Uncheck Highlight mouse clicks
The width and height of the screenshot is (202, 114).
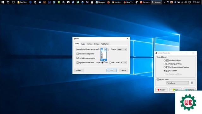tap(77, 63)
